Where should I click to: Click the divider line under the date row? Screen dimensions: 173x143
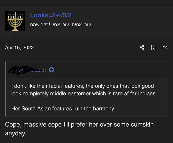tap(86, 56)
